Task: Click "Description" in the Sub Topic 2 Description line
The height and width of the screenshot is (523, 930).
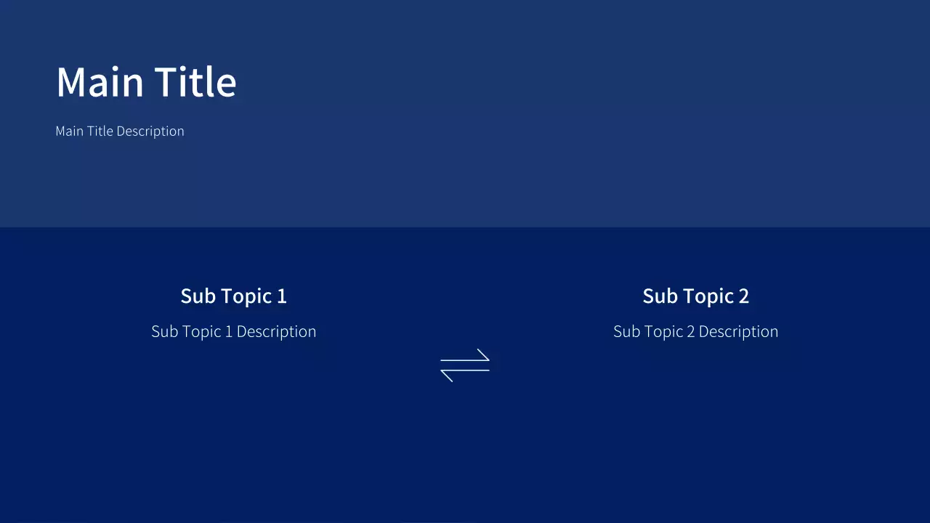Action: click(738, 332)
